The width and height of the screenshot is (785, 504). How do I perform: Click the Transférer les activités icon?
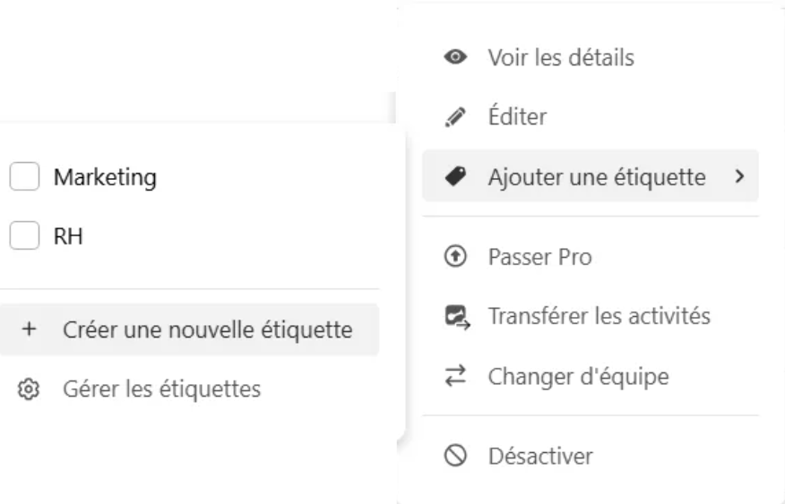[456, 317]
